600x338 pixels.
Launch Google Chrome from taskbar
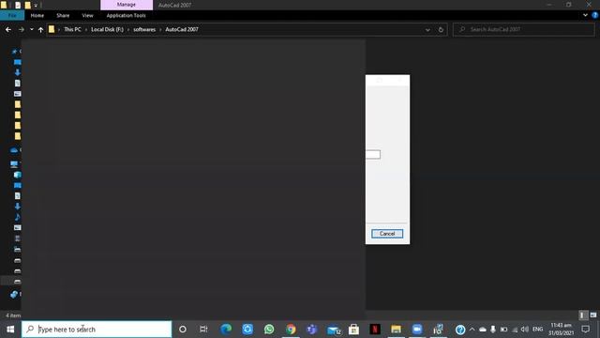click(x=291, y=330)
